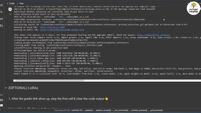Collapse the (OPTIONAL) LoRAs section
Screen dimensions: 201x113
tap(6, 88)
